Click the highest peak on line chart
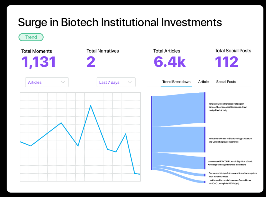Image resolution: width=266 pixels, height=197 pixels. pos(90,105)
